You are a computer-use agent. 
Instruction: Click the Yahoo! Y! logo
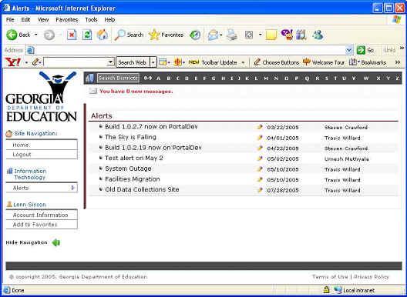click(13, 62)
